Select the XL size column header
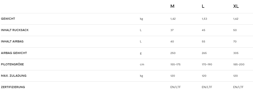 click(236, 6)
